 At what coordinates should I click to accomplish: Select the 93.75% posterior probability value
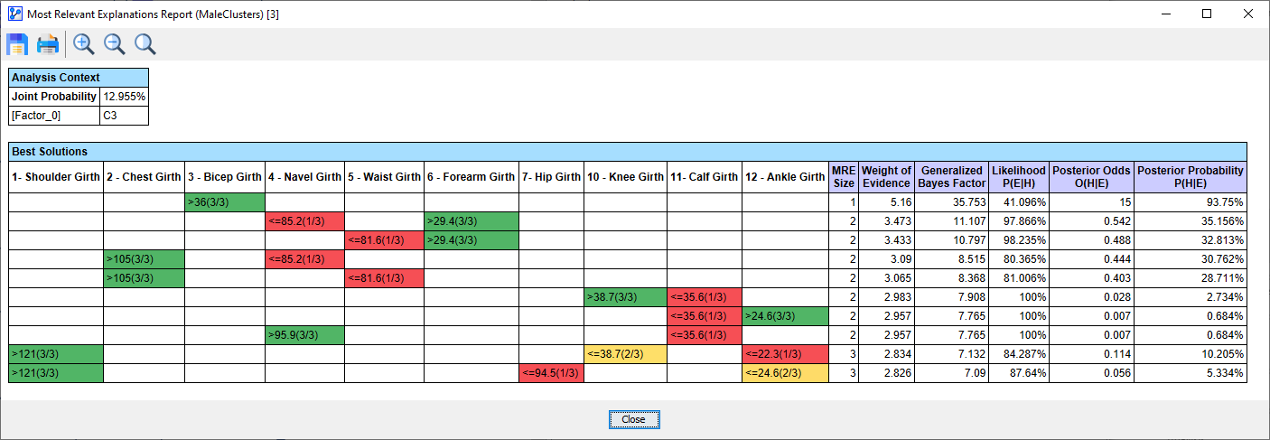click(x=1190, y=201)
